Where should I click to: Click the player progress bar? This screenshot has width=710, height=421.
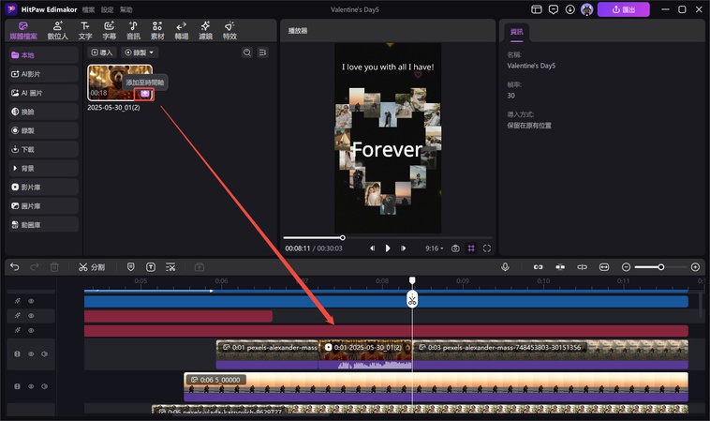388,237
